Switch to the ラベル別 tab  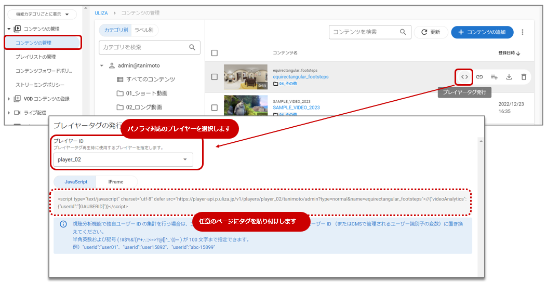click(x=144, y=30)
